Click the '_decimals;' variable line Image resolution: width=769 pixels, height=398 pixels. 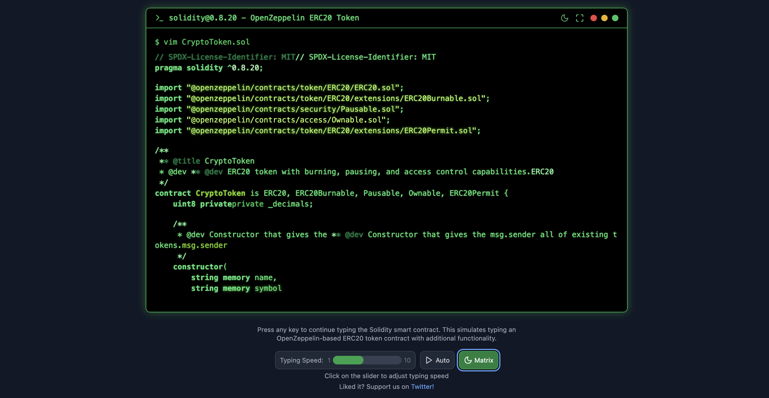[243, 204]
